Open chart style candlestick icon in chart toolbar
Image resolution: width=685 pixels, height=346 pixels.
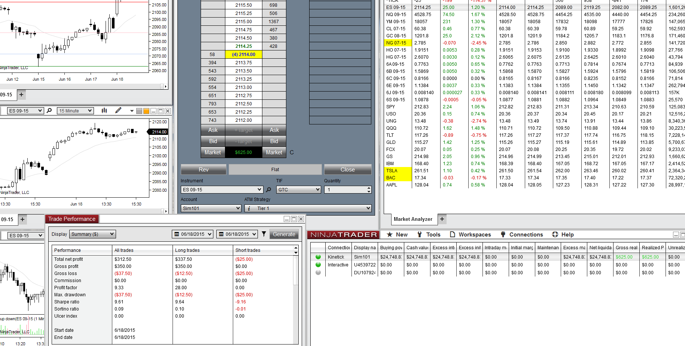(104, 111)
